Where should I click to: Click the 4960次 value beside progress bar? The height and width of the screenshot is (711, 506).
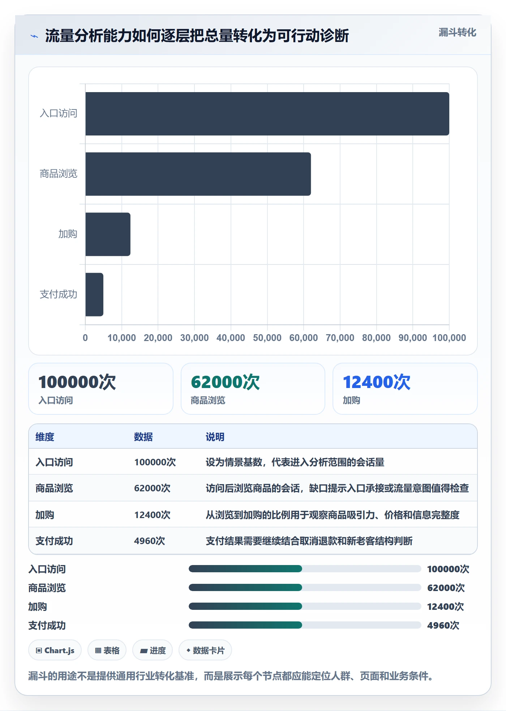pos(443,625)
